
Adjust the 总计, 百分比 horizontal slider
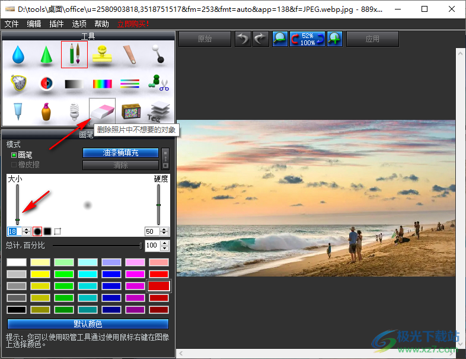click(x=97, y=246)
